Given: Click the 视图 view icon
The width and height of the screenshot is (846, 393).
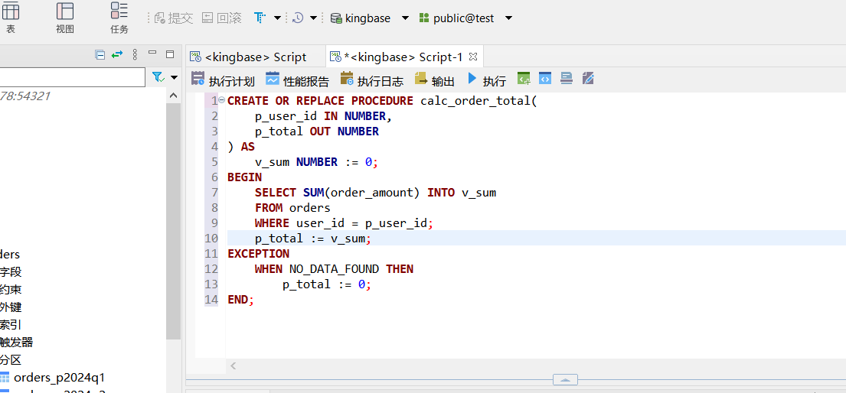Looking at the screenshot, I should pos(65,18).
